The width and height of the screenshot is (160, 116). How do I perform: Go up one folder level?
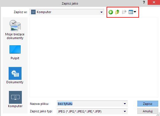pos(117,12)
